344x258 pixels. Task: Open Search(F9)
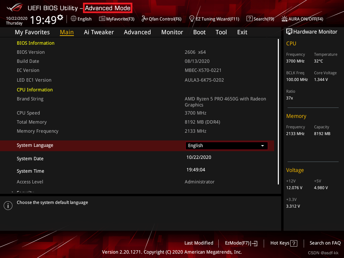pyautogui.click(x=260, y=19)
